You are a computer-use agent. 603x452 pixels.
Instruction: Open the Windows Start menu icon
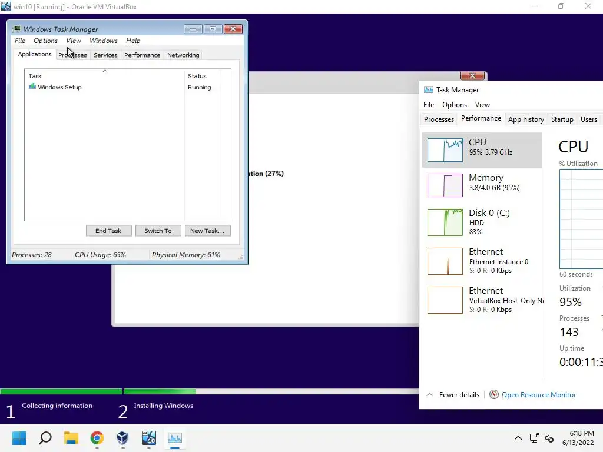(19, 438)
